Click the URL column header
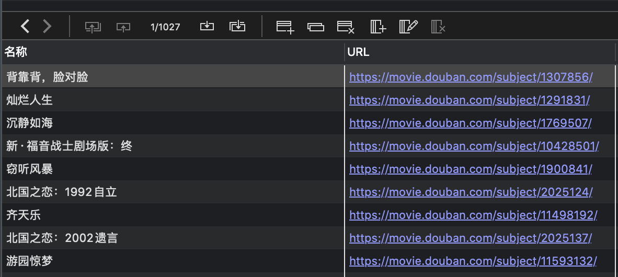The width and height of the screenshot is (618, 277). [x=358, y=52]
